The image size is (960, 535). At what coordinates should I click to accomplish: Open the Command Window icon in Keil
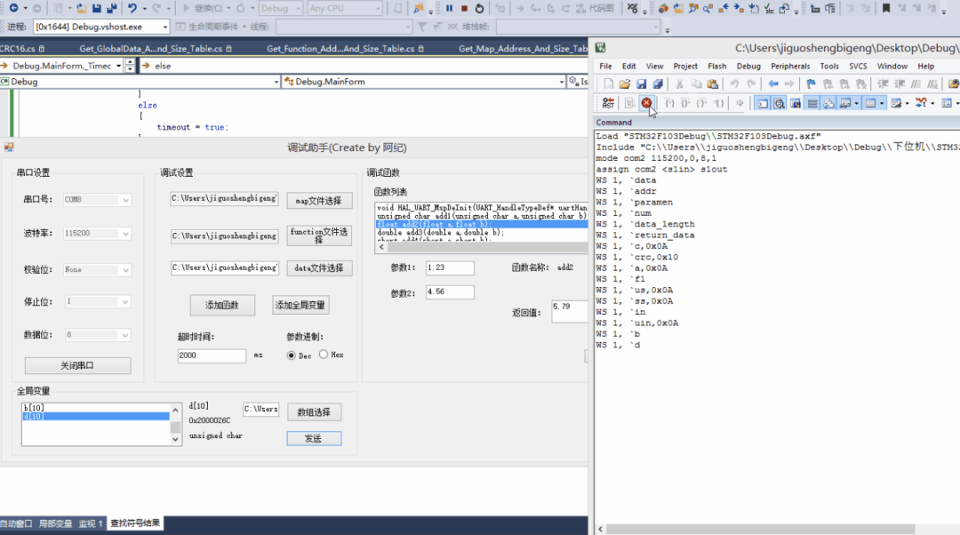click(762, 102)
